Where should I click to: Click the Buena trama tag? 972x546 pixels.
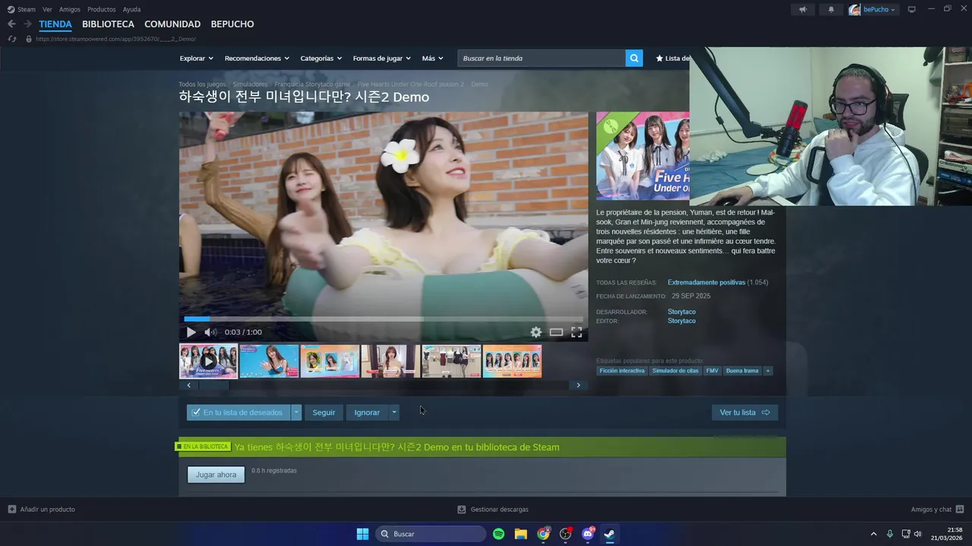click(742, 371)
